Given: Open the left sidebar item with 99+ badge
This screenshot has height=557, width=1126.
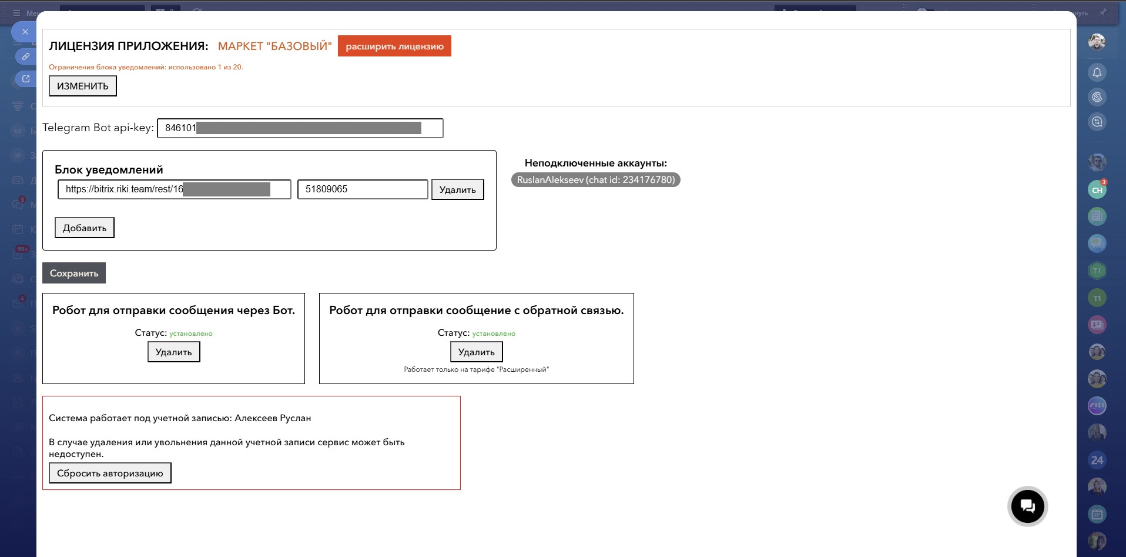Looking at the screenshot, I should coord(19,253).
